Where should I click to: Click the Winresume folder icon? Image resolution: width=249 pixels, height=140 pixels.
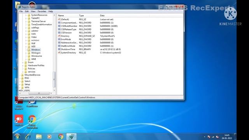click(x=29, y=56)
